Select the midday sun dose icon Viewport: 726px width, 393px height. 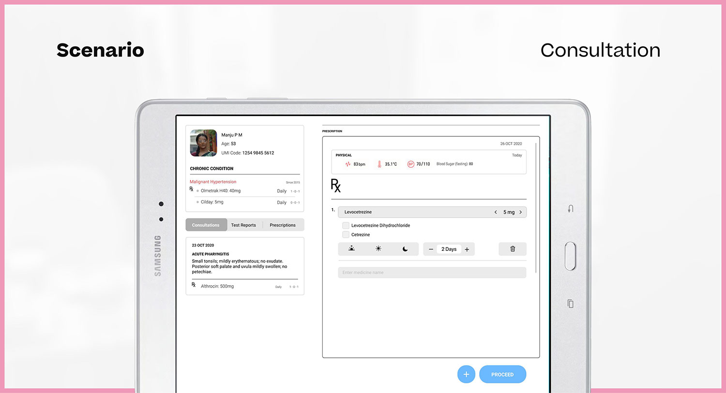tap(378, 249)
